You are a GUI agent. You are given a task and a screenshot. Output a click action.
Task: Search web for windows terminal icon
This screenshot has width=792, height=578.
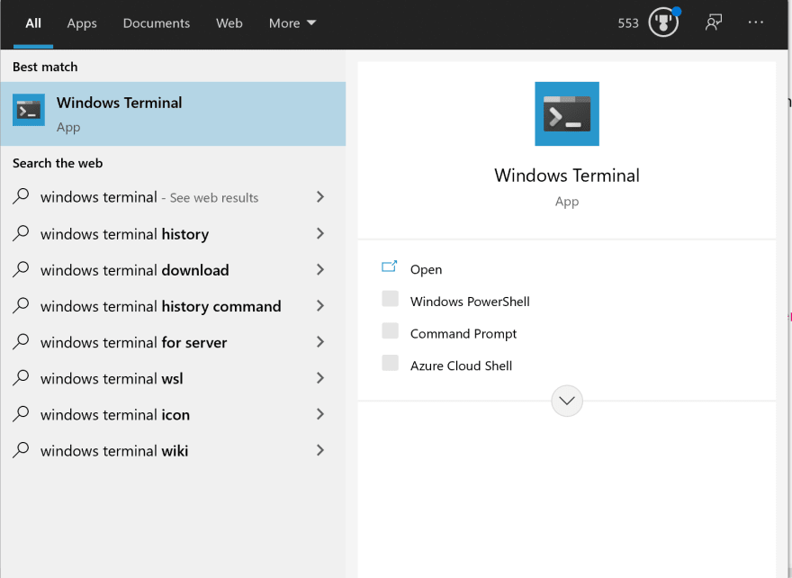click(173, 414)
